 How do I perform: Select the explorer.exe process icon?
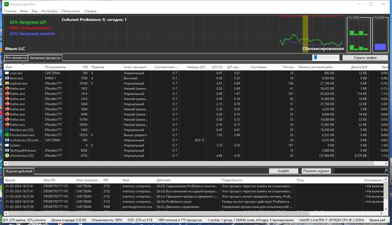point(7,83)
